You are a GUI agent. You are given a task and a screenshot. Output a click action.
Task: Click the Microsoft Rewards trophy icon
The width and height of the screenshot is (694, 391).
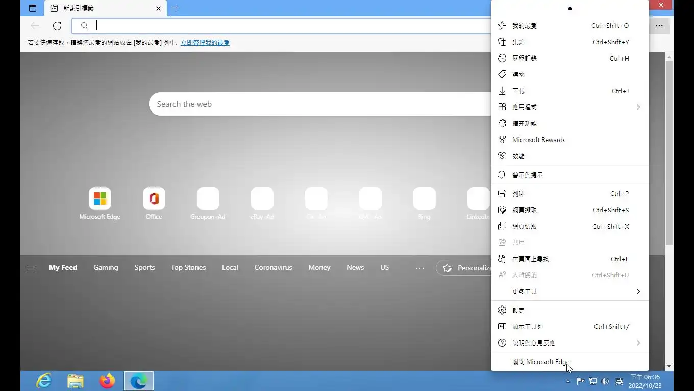tap(502, 139)
